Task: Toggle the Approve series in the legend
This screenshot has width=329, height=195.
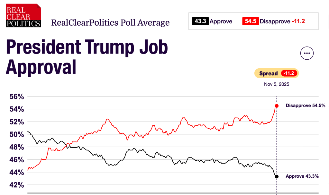Action: coord(221,21)
